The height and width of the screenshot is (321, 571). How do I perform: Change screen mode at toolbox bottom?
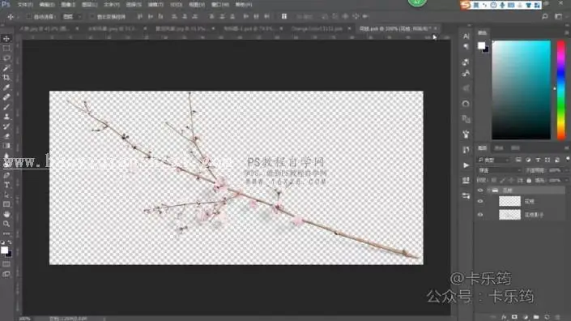6,274
